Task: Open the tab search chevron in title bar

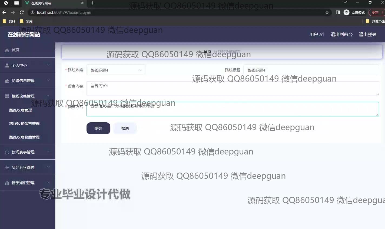Action: click(345, 2)
